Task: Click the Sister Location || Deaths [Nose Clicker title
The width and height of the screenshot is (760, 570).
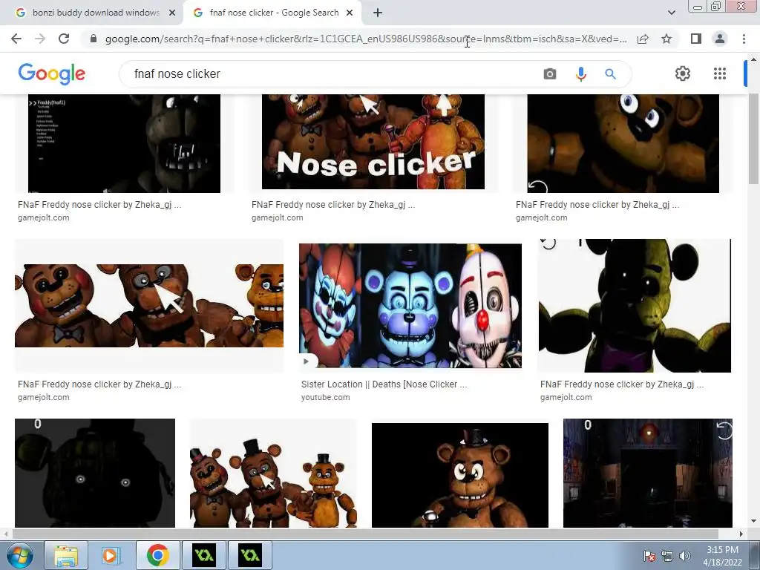Action: (x=384, y=384)
